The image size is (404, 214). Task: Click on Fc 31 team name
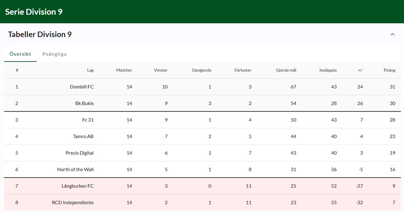(x=88, y=120)
